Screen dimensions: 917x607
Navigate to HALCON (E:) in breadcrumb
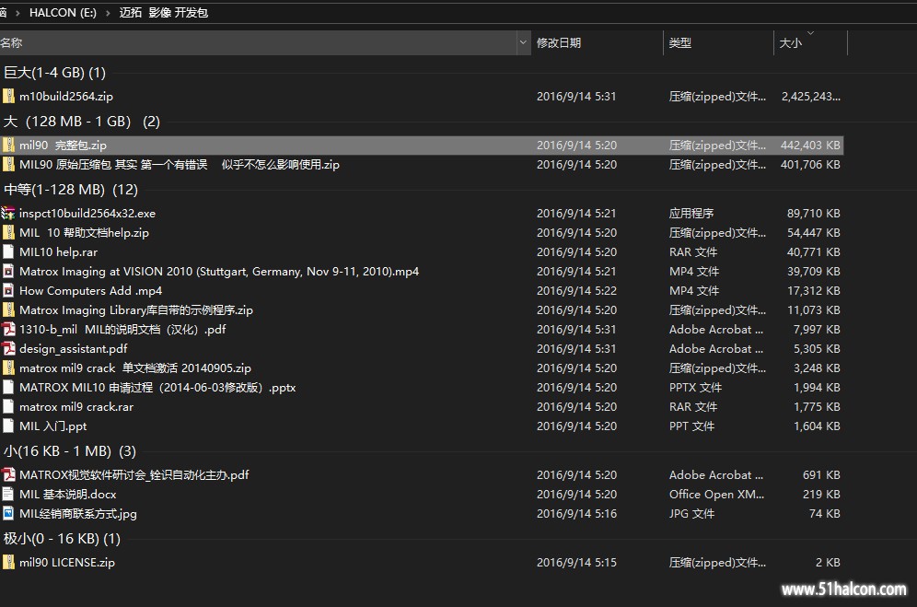(64, 13)
